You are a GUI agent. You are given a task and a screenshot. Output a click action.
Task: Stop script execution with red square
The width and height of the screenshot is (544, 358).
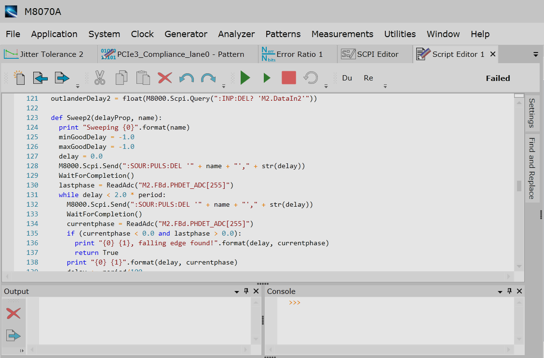click(288, 78)
